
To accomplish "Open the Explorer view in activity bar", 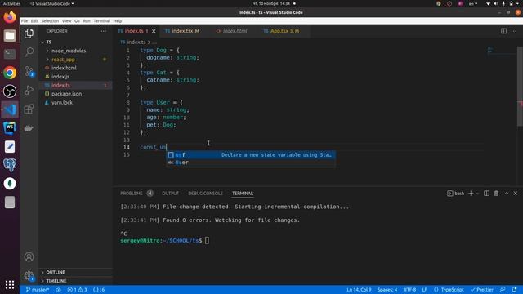I will click(x=29, y=33).
